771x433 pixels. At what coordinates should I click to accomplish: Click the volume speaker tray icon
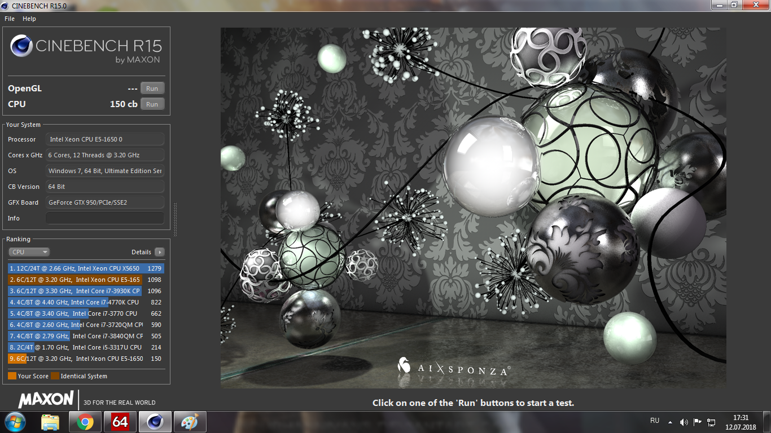(x=684, y=422)
